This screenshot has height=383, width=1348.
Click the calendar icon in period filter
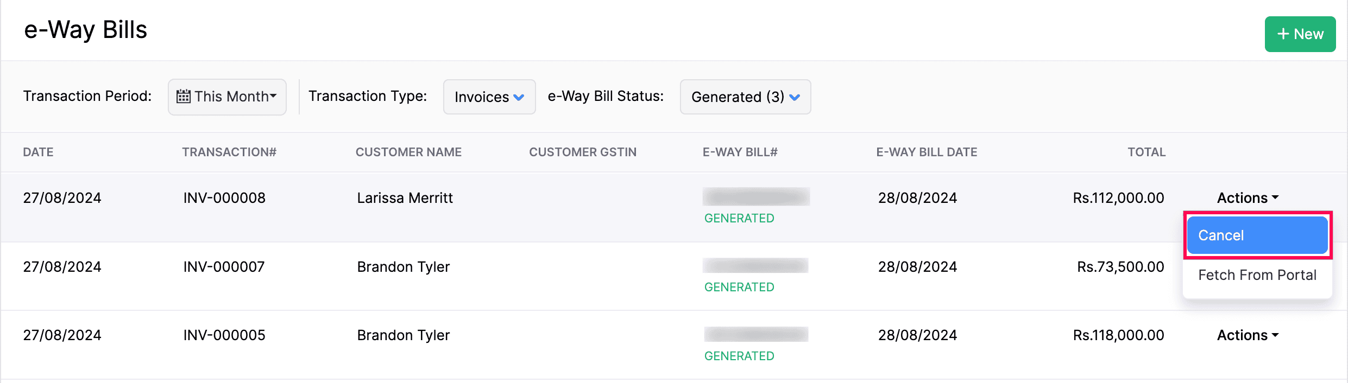[x=184, y=97]
